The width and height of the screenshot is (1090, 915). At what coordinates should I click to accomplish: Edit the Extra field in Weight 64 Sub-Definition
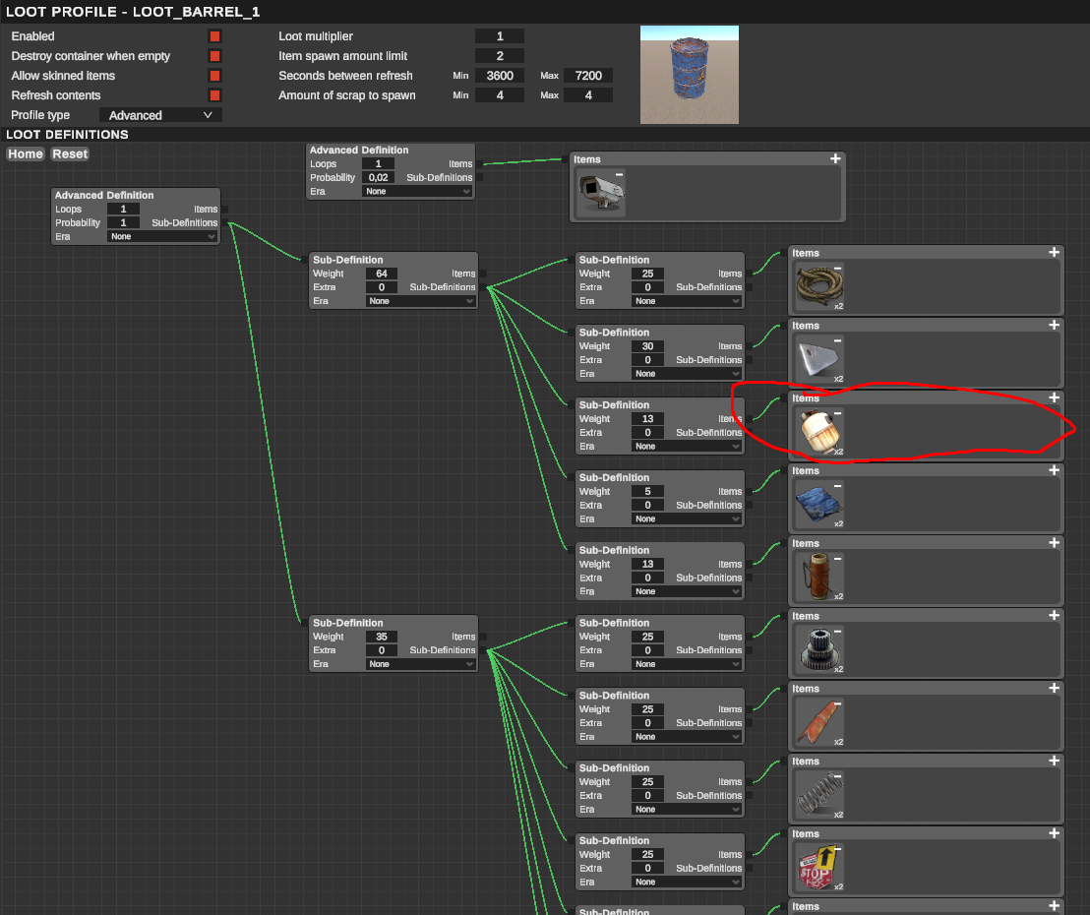[382, 287]
